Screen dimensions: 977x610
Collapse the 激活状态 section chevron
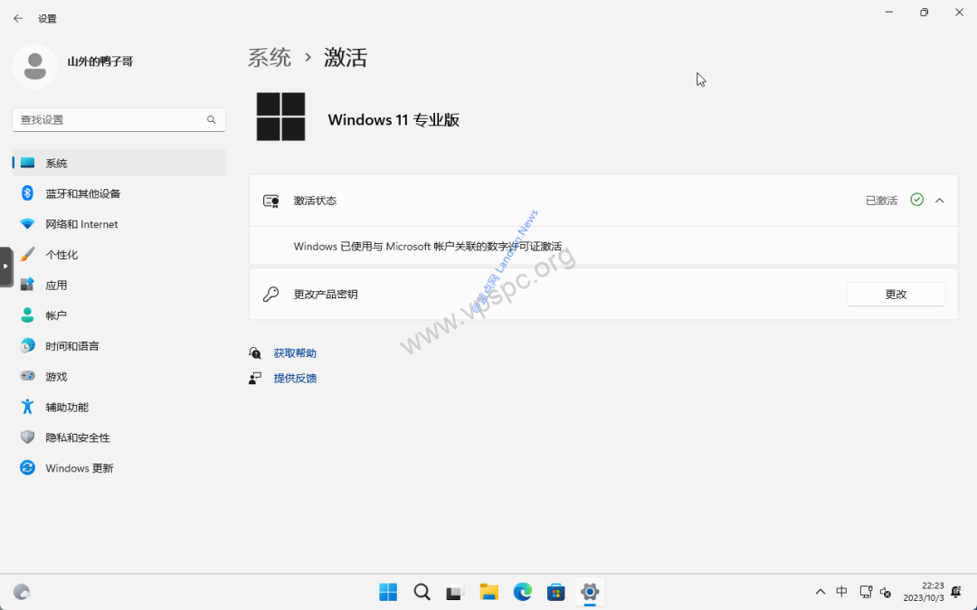940,201
